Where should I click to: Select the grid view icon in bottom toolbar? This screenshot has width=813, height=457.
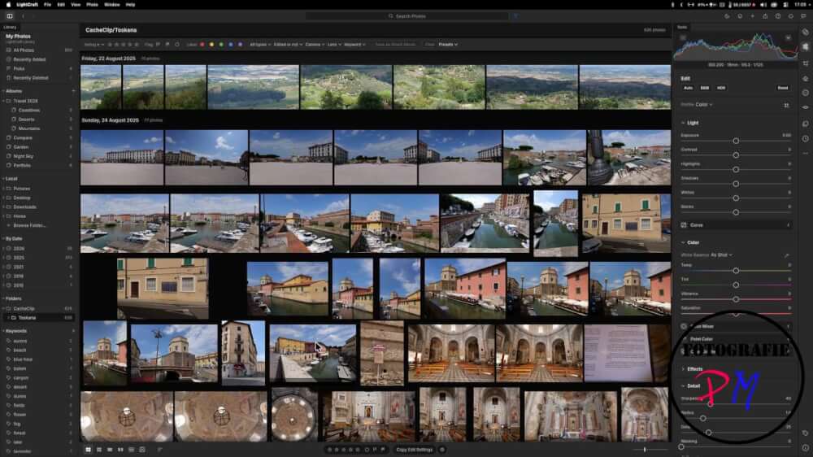(x=88, y=450)
